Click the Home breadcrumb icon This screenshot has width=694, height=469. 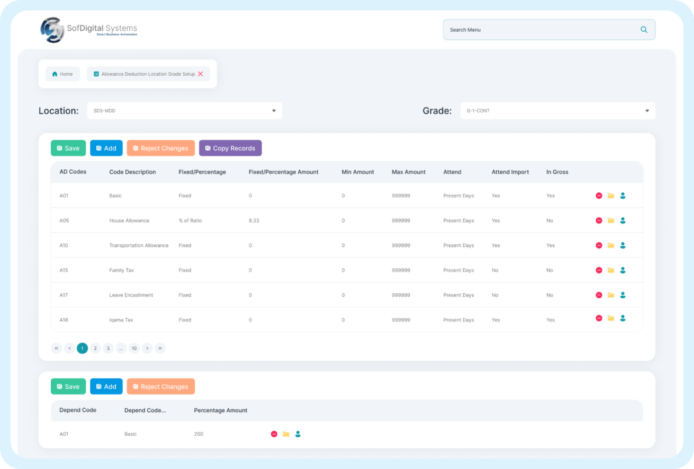(53, 74)
